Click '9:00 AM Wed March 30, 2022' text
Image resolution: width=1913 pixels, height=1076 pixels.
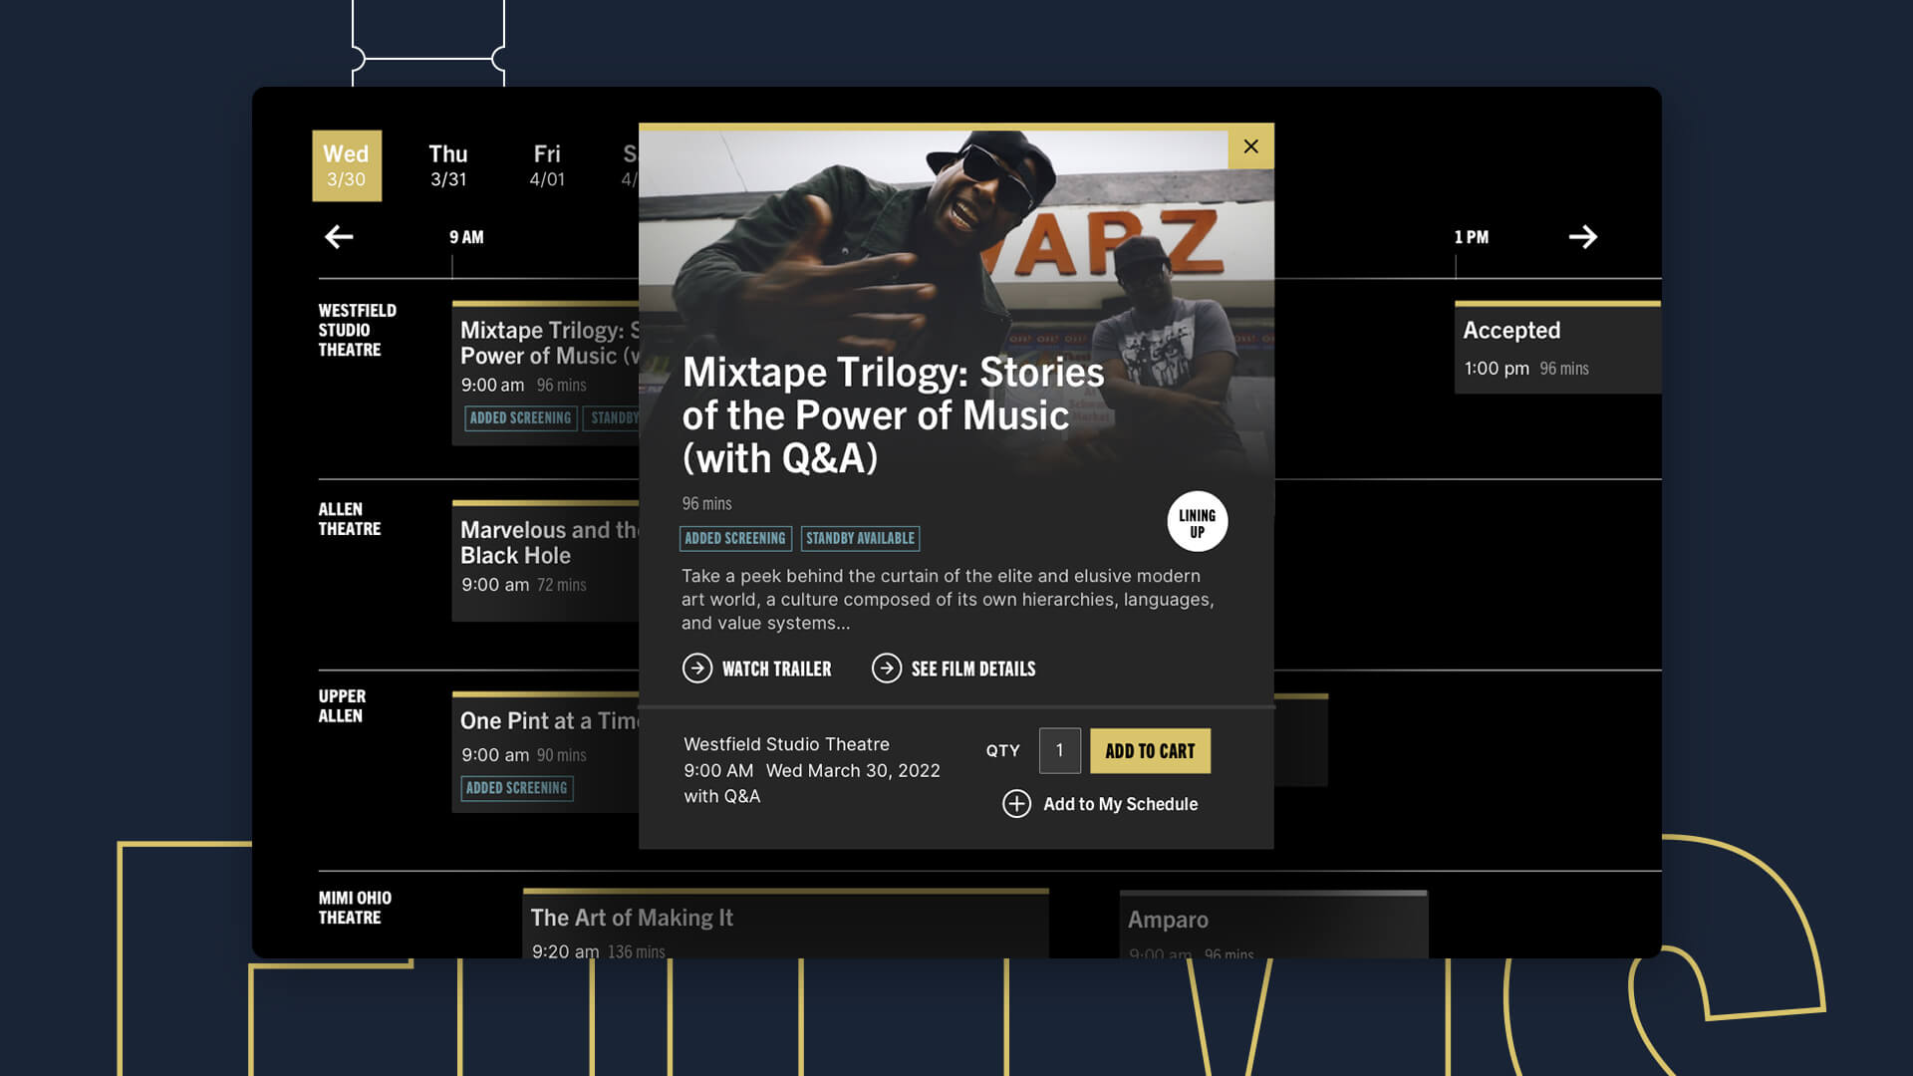tap(812, 770)
